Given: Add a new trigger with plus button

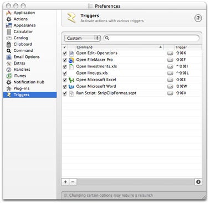Looking at the screenshot, I should point(65,182).
